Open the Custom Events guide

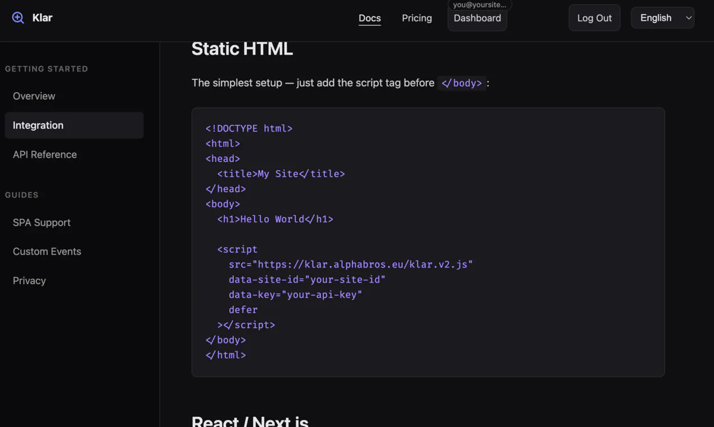pos(74,252)
